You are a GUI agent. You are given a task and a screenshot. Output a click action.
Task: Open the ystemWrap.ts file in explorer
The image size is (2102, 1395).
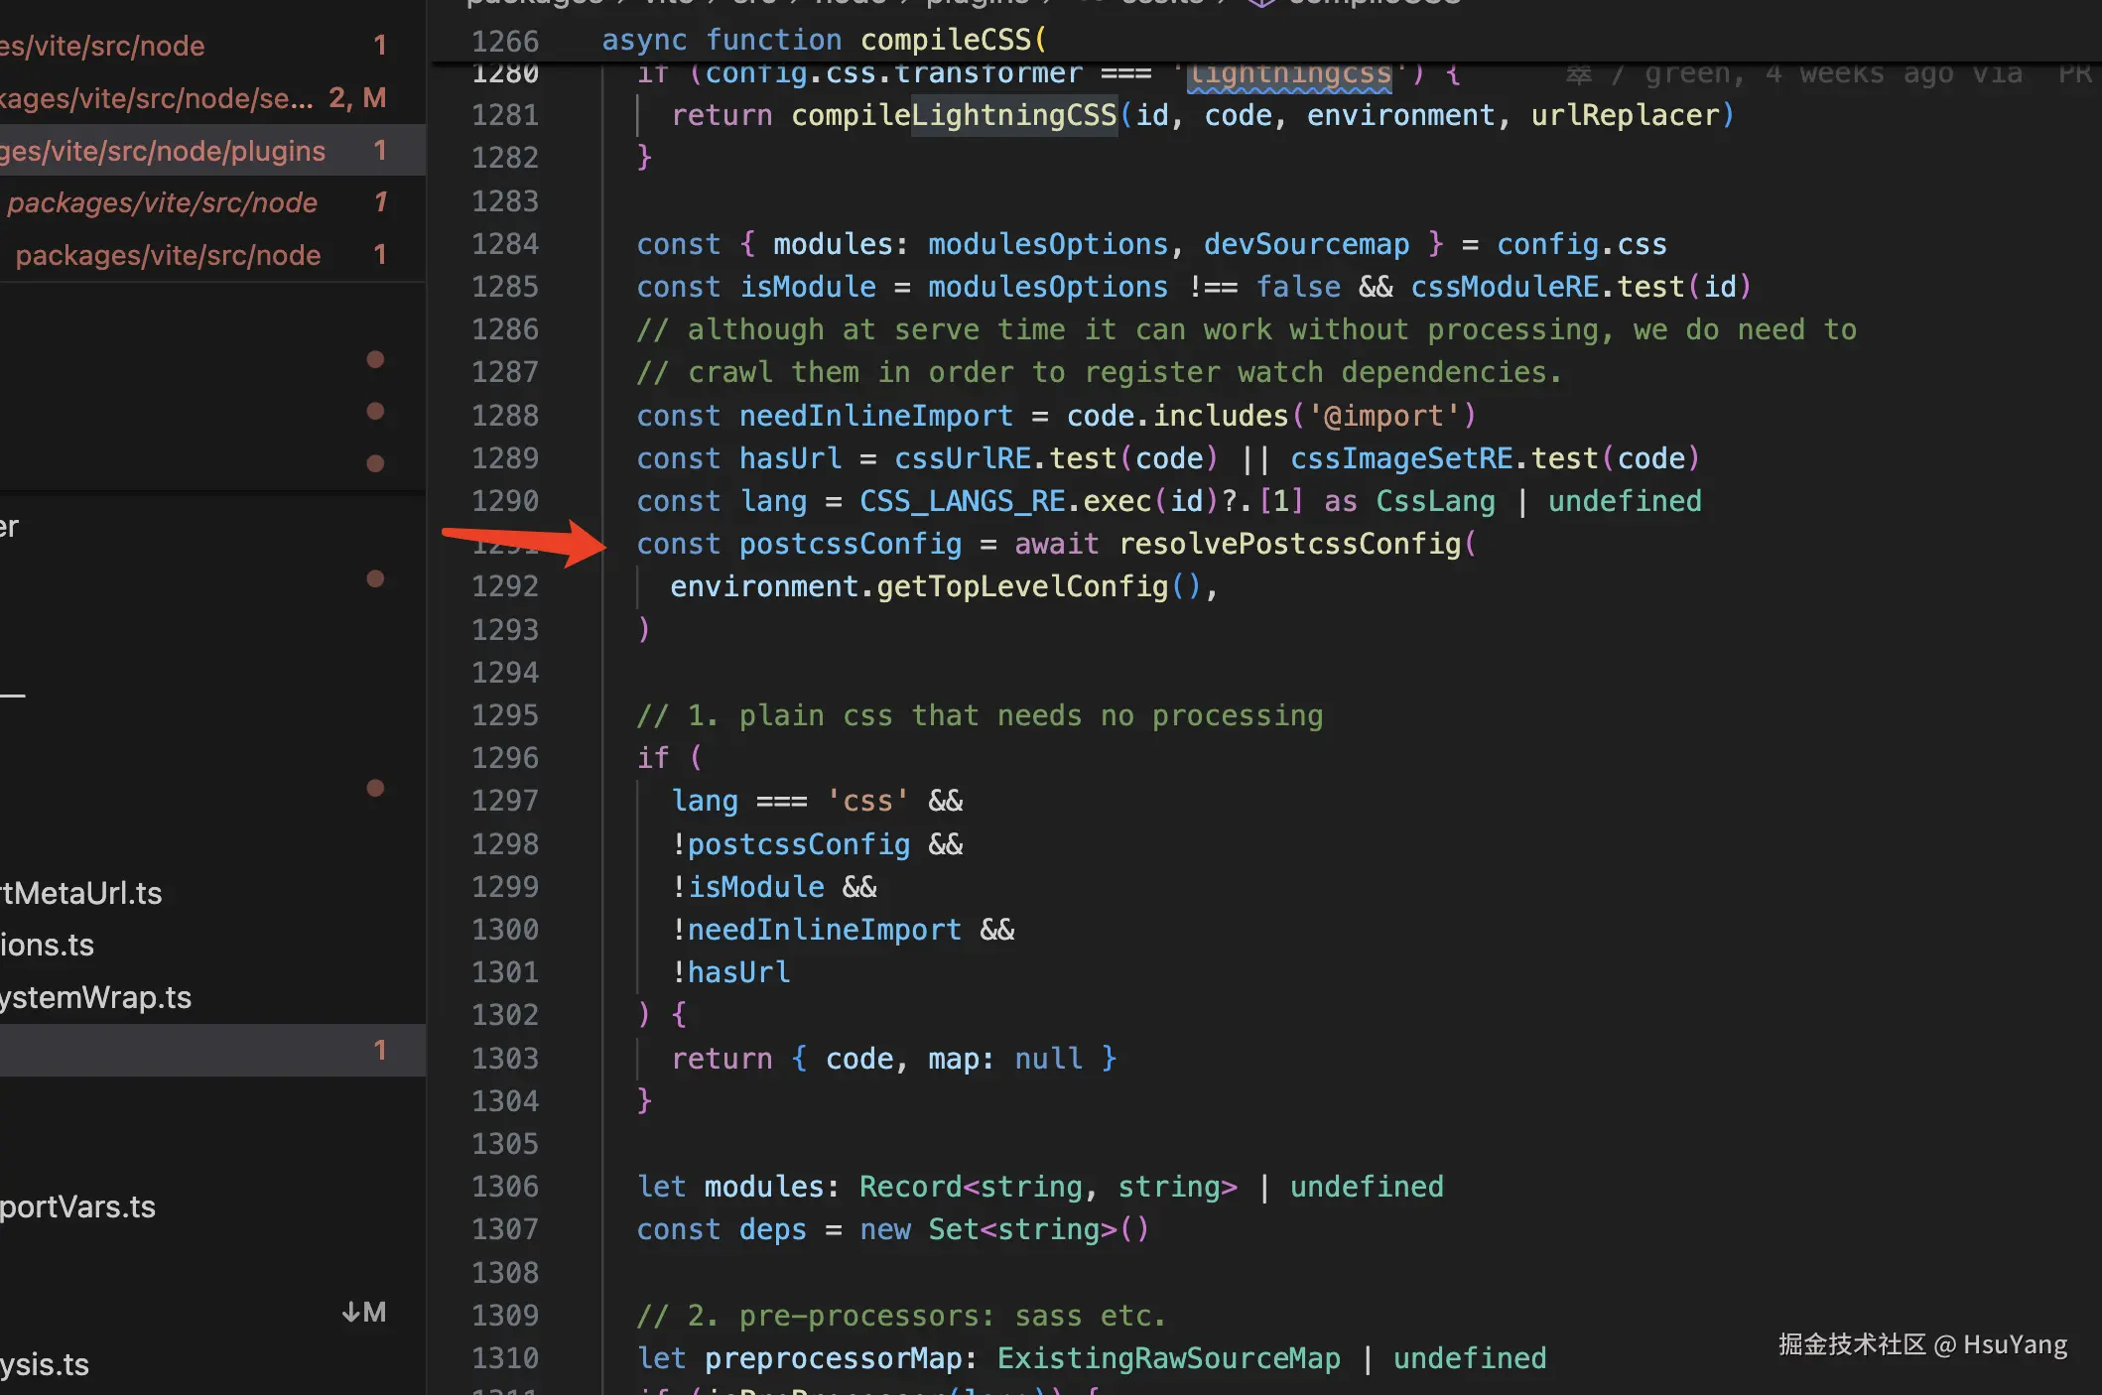96,997
